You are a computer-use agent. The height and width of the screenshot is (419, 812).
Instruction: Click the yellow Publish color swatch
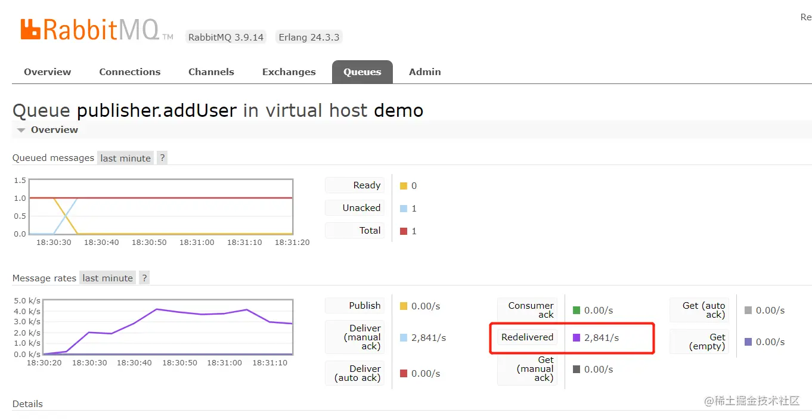tap(404, 306)
